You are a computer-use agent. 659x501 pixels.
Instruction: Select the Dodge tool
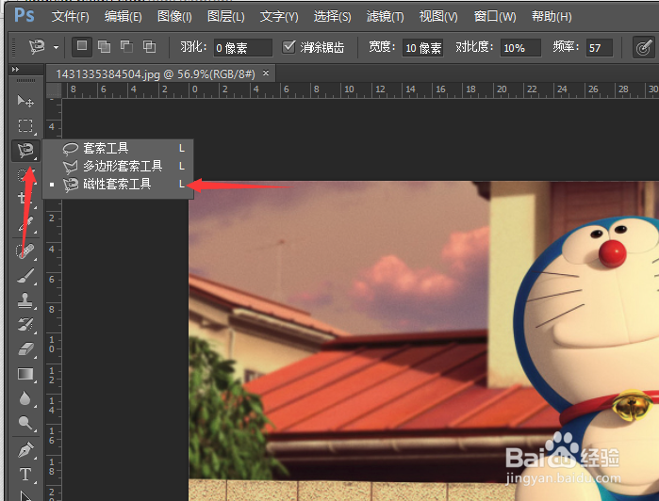pos(25,423)
